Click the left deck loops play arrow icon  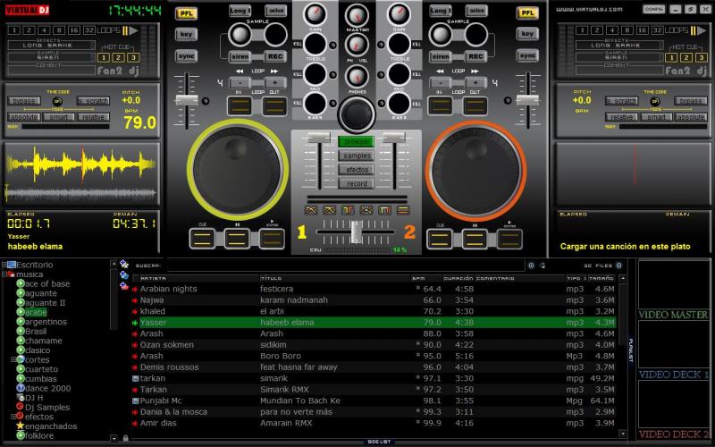coord(133,30)
